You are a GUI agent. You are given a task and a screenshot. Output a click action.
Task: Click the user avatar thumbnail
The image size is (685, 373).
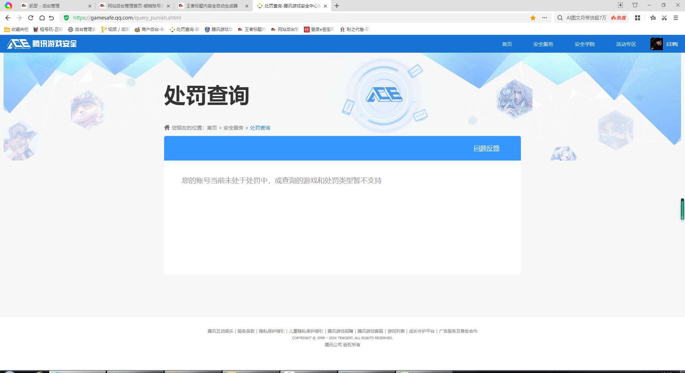(x=656, y=44)
